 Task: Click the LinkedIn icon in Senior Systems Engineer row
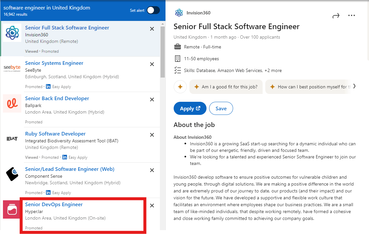[48, 87]
